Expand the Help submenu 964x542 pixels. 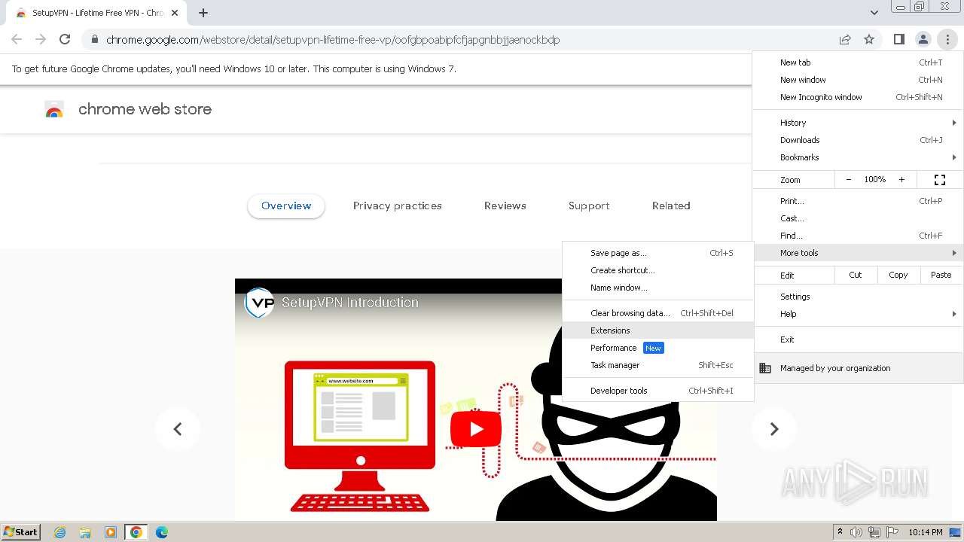858,314
